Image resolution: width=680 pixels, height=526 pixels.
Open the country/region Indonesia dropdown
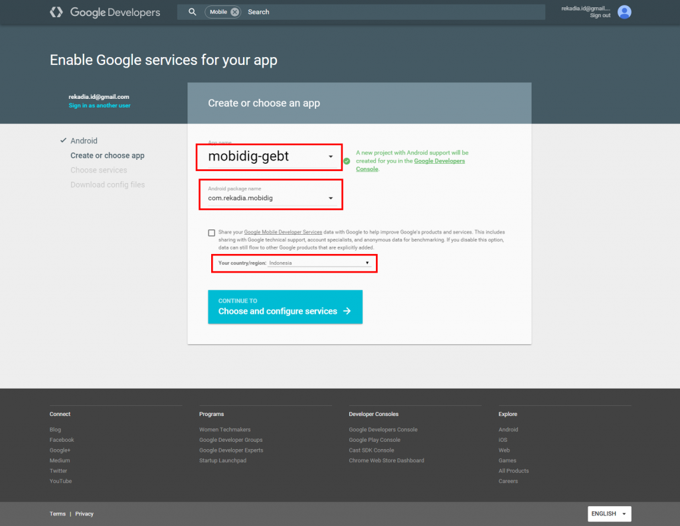tap(319, 263)
